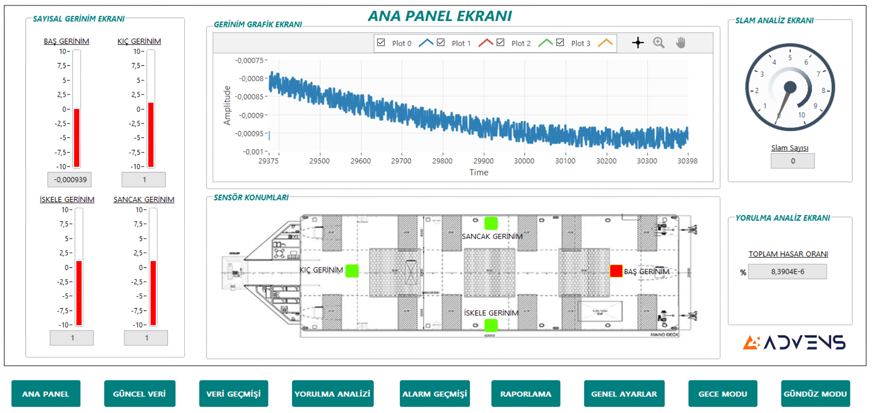The width and height of the screenshot is (875, 413).
Task: Click red BAŞ GERİNİM sensor indicator
Action: [616, 271]
